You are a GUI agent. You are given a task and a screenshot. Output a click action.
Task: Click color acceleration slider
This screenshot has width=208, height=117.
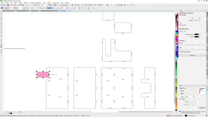point(192,49)
